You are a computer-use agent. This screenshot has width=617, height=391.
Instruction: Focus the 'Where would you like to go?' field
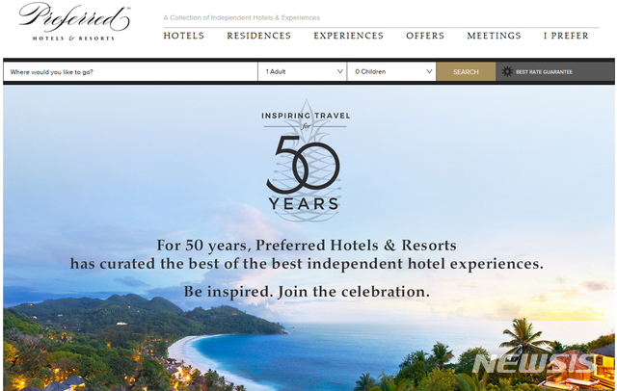[x=131, y=71]
